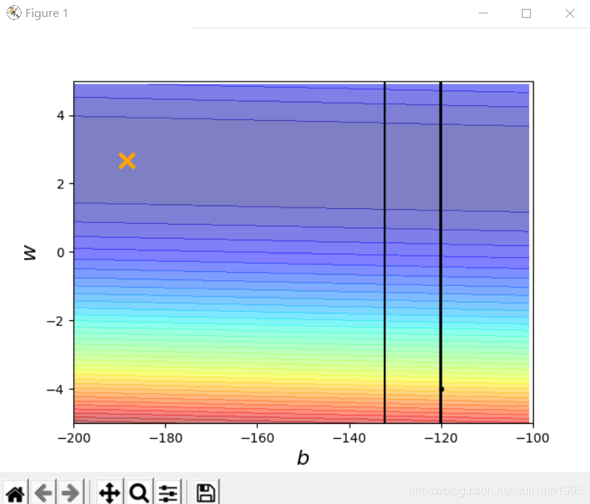Save the figure with floppy icon
This screenshot has width=590, height=504.
coord(206,492)
